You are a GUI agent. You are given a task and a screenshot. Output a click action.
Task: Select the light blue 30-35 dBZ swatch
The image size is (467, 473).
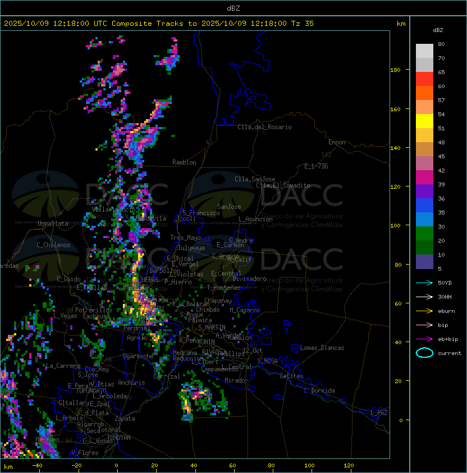click(x=424, y=219)
